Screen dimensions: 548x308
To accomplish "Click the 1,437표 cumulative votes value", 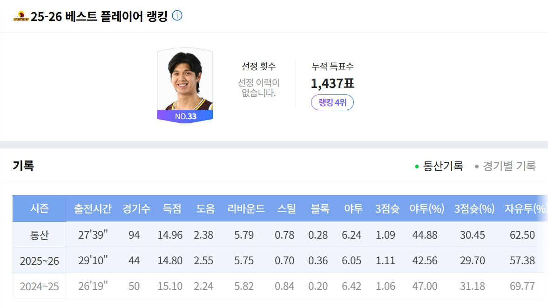I will click(332, 83).
